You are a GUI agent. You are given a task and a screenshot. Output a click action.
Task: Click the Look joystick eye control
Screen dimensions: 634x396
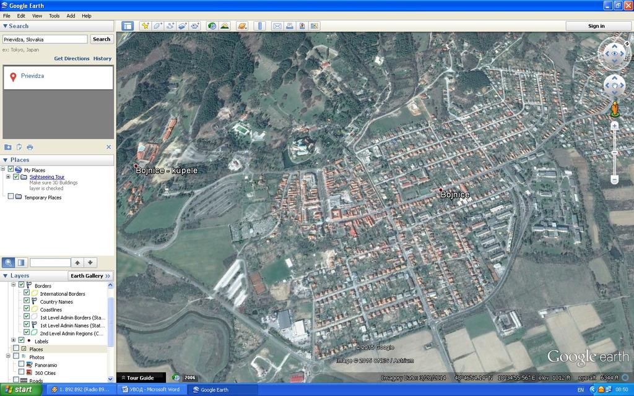(615, 53)
